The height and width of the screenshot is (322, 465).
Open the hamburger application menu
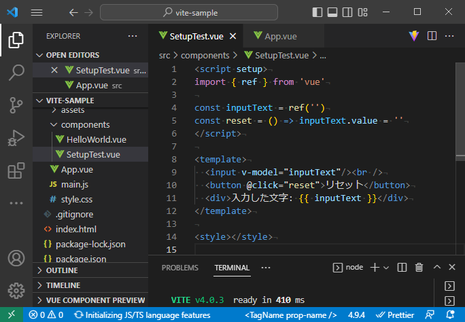[x=37, y=12]
